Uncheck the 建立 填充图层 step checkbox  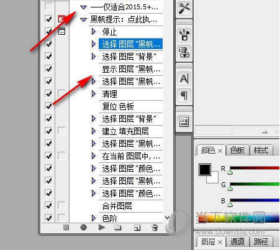tap(48, 131)
